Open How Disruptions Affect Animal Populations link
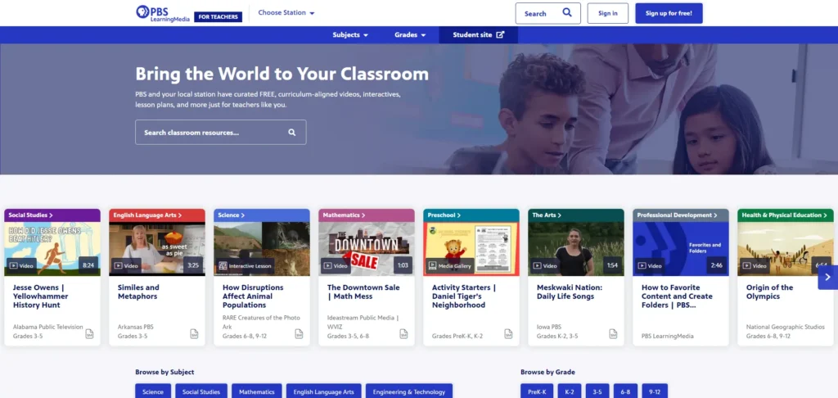Image resolution: width=838 pixels, height=398 pixels. click(253, 296)
